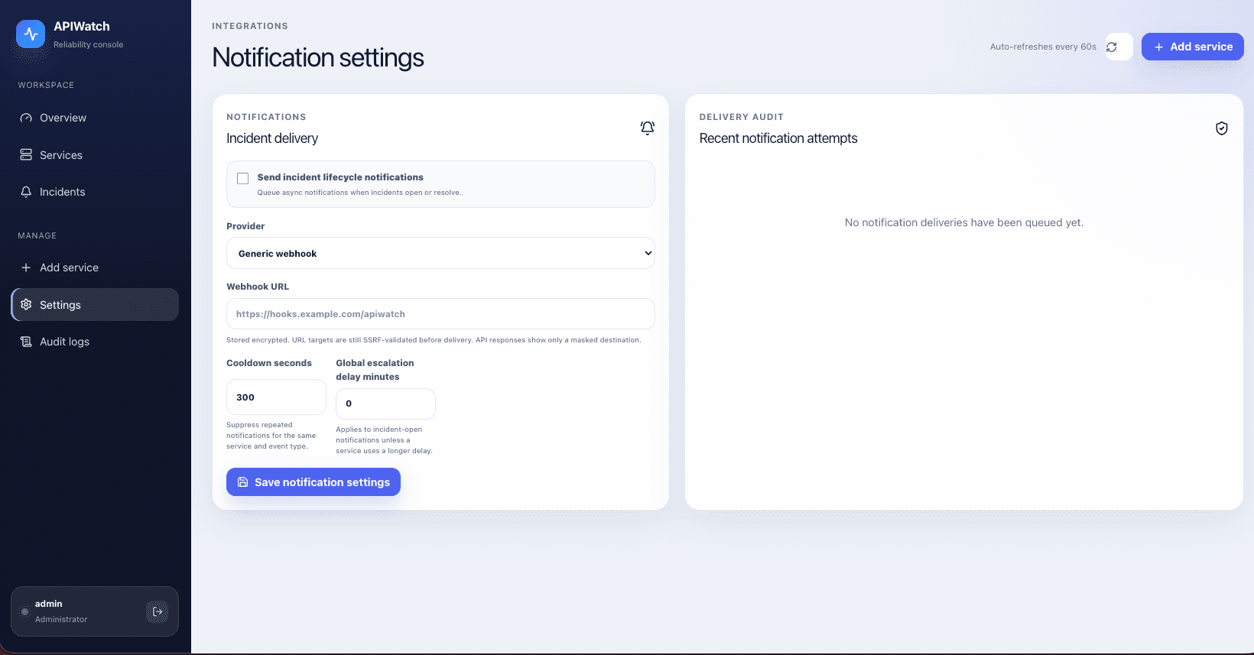Click the 'Stored encrypted' helper text

(x=434, y=340)
